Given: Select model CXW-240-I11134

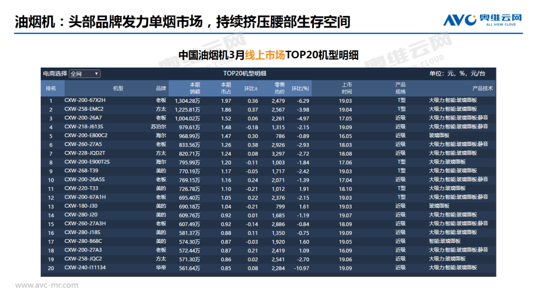Looking at the screenshot, I should click(86, 268).
